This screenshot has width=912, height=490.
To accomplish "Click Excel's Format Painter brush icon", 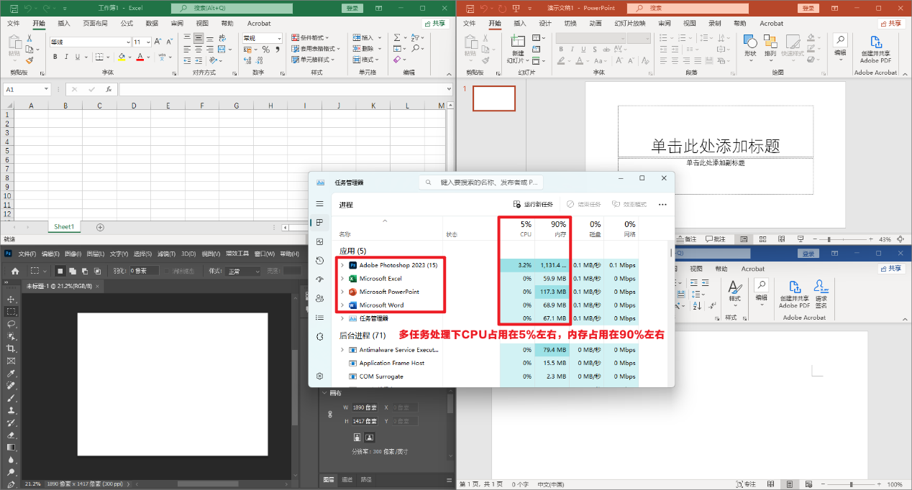I will (29, 61).
